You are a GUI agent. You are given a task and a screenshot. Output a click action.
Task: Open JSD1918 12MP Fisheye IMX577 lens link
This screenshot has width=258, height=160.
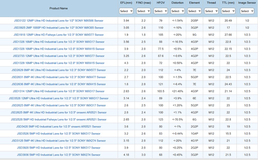coord(59,35)
